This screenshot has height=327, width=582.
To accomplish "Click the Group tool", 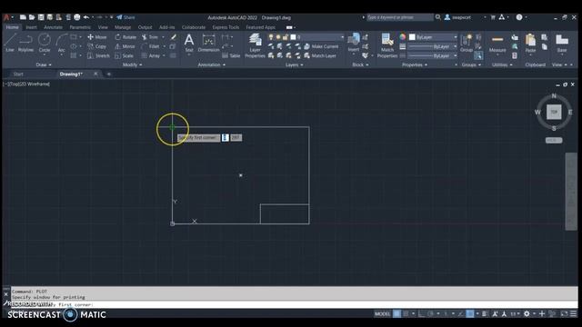I will pos(467,43).
